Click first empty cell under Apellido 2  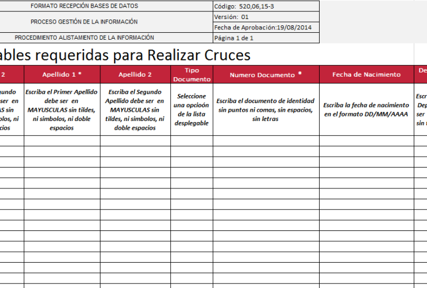point(136,141)
